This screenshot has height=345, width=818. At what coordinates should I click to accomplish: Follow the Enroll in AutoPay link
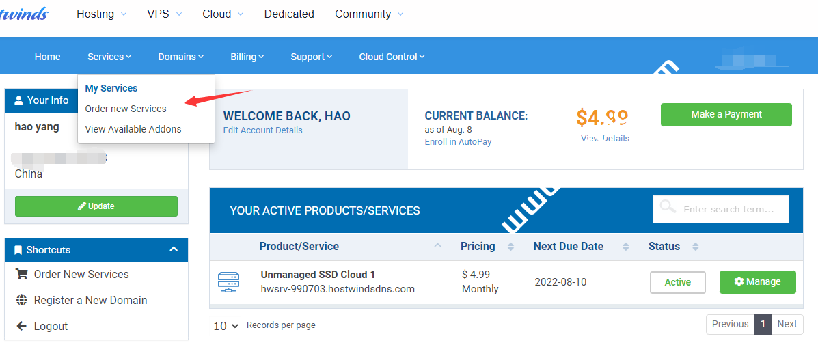(x=458, y=142)
